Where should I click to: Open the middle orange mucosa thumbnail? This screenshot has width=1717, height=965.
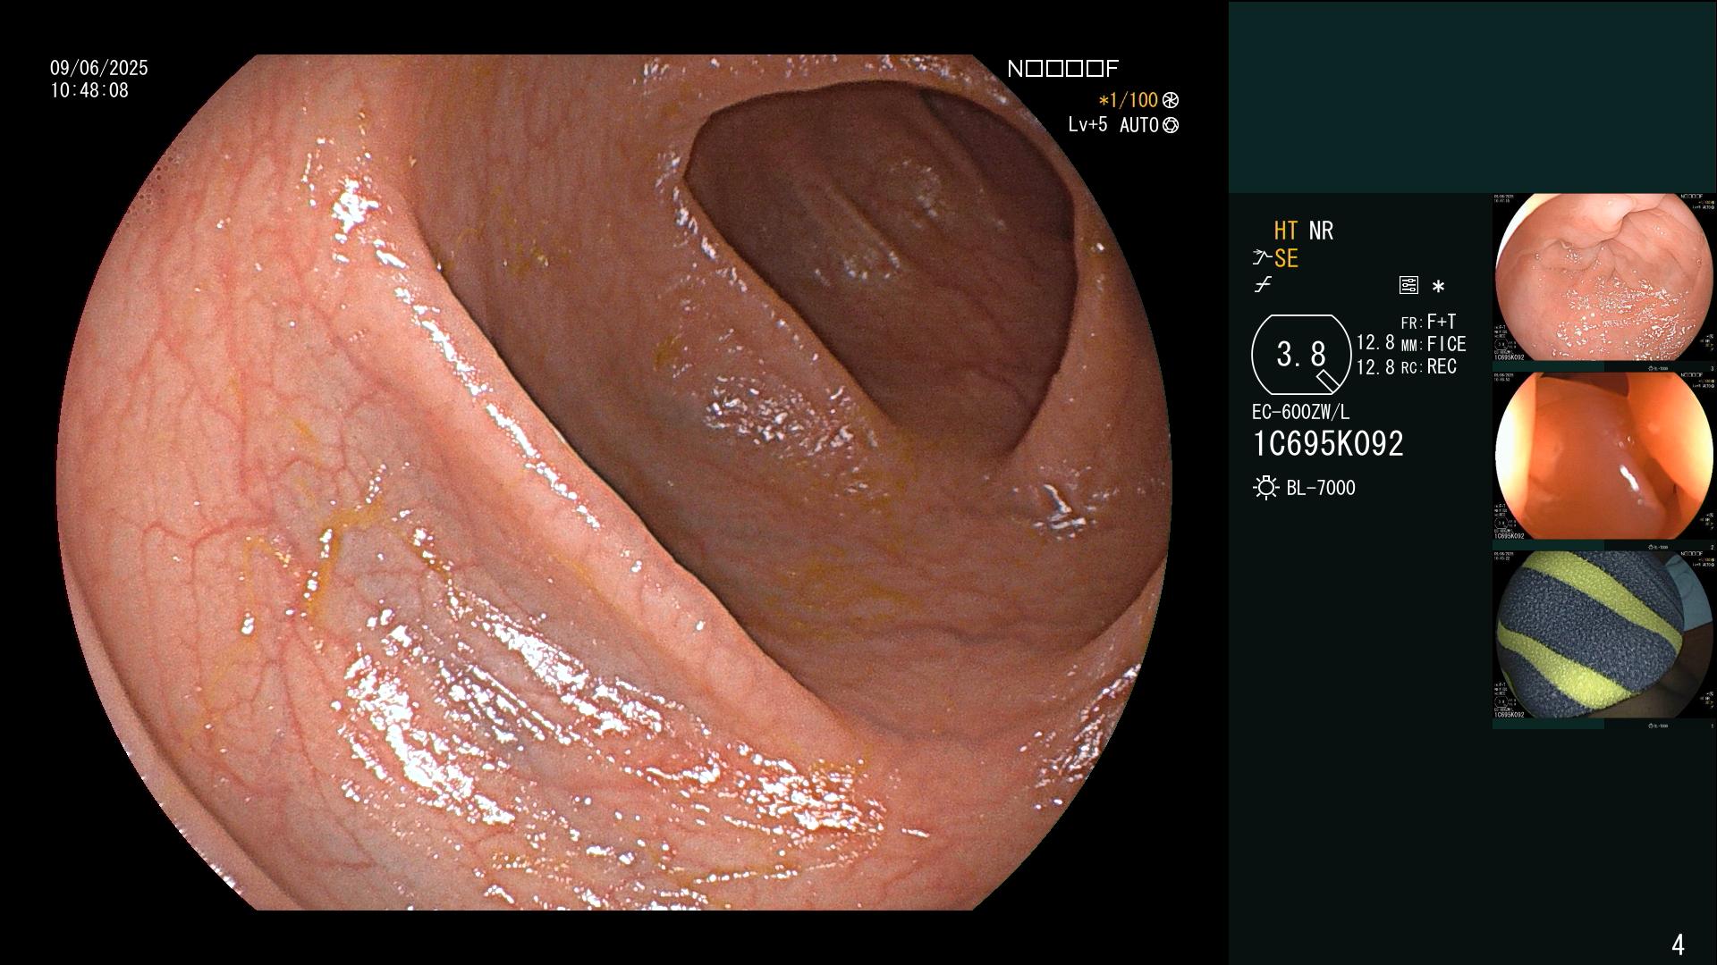(1604, 456)
